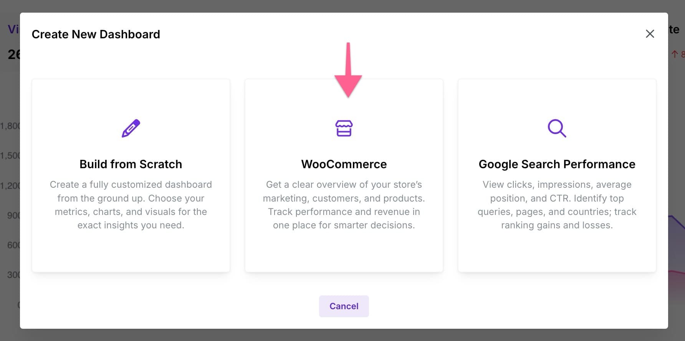Click the Google Search Performance description text

pos(557,205)
